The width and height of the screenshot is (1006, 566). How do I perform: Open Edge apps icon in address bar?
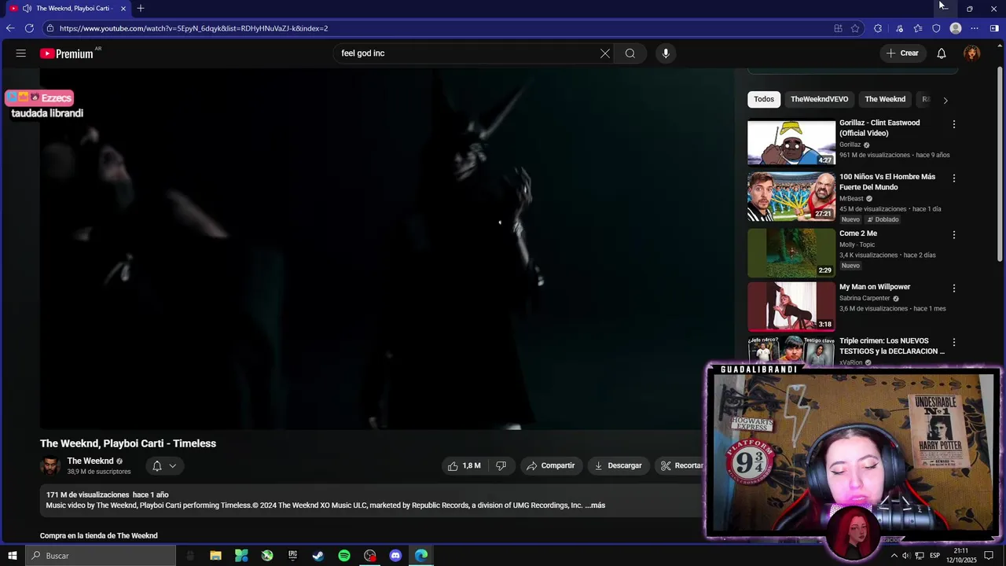pyautogui.click(x=839, y=28)
